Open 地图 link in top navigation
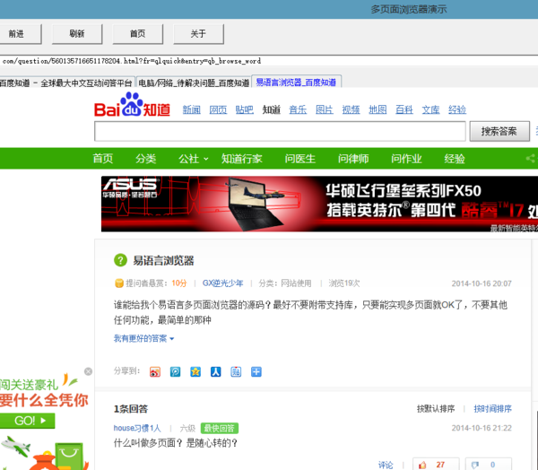 click(377, 109)
